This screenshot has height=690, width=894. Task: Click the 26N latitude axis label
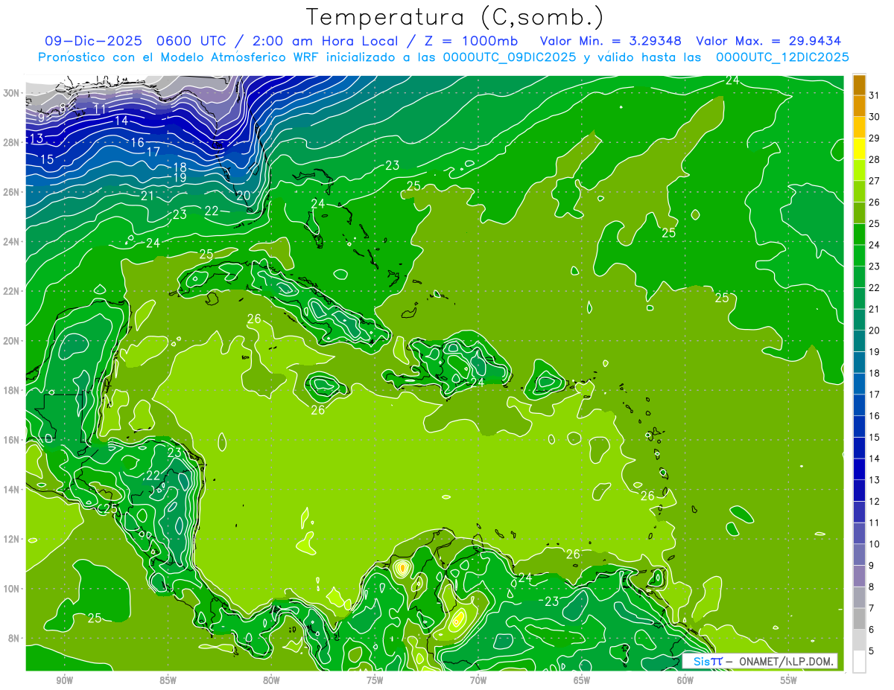click(x=13, y=192)
